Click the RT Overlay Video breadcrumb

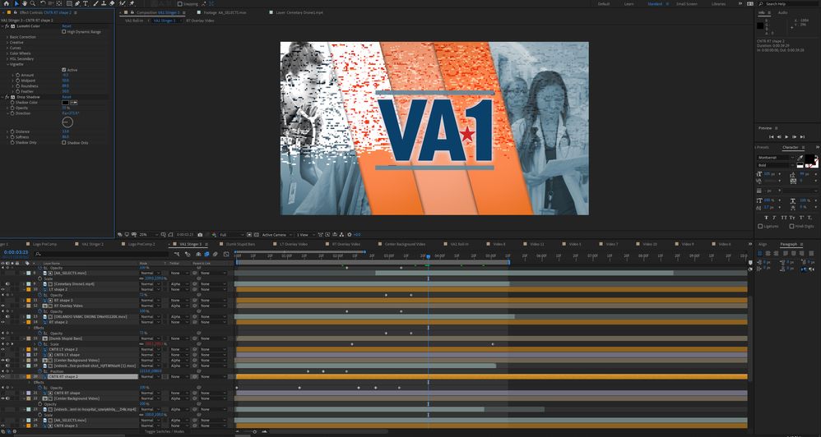(x=199, y=21)
